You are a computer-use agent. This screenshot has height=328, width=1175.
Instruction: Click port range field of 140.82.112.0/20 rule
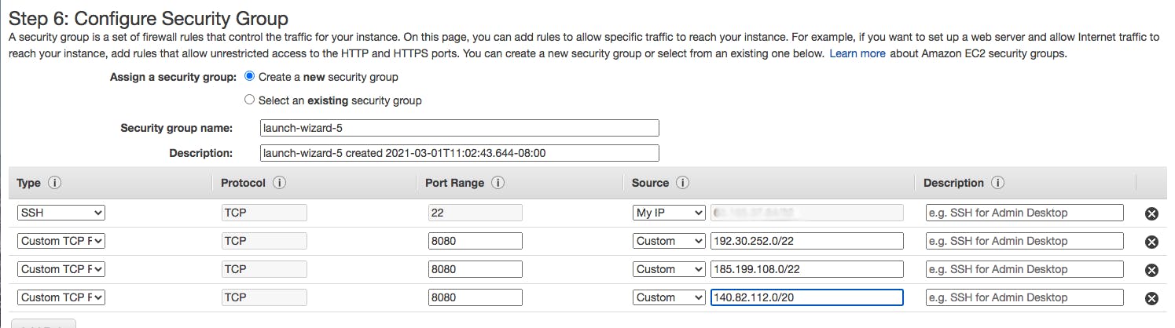[476, 297]
